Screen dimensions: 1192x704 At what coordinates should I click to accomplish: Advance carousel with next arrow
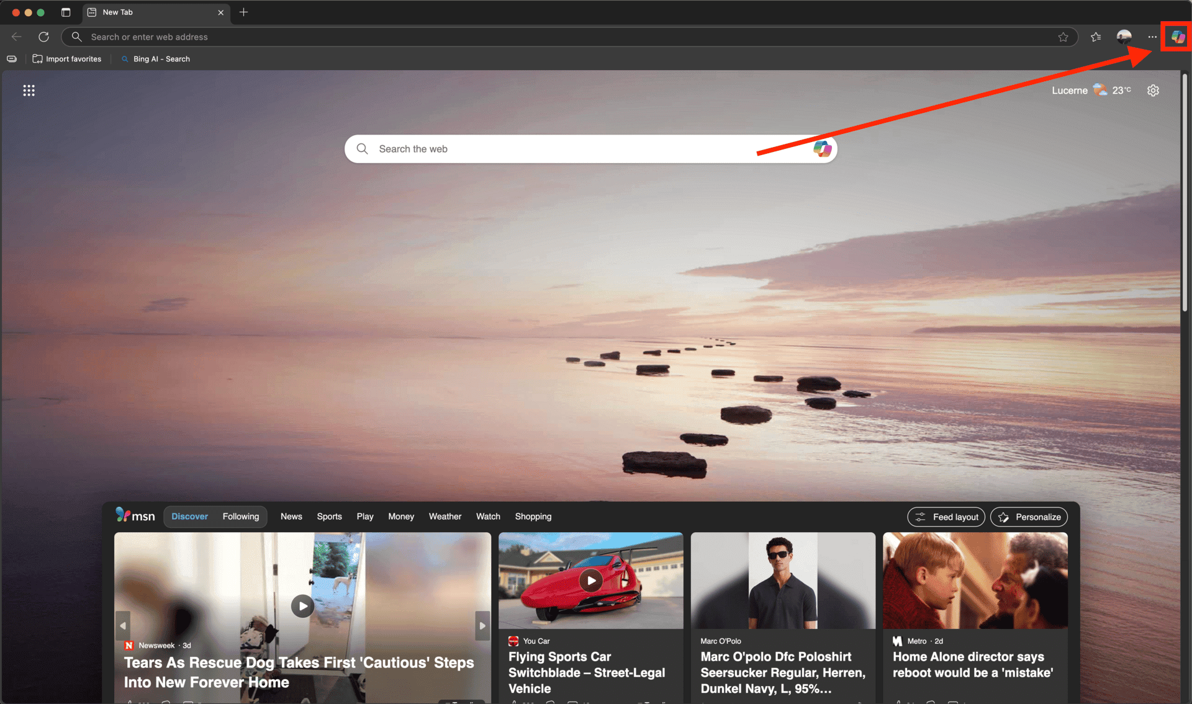click(x=482, y=626)
